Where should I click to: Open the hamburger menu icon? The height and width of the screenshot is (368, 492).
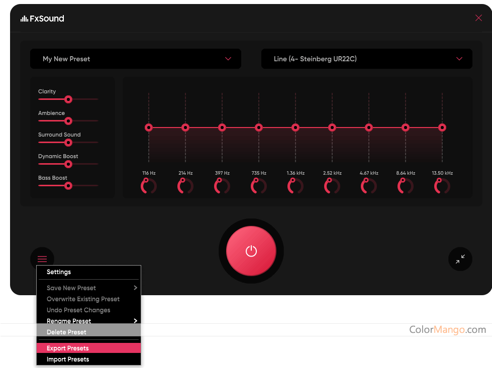click(42, 259)
